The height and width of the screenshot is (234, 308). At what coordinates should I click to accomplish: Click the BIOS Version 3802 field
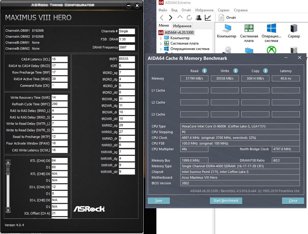tap(240, 183)
